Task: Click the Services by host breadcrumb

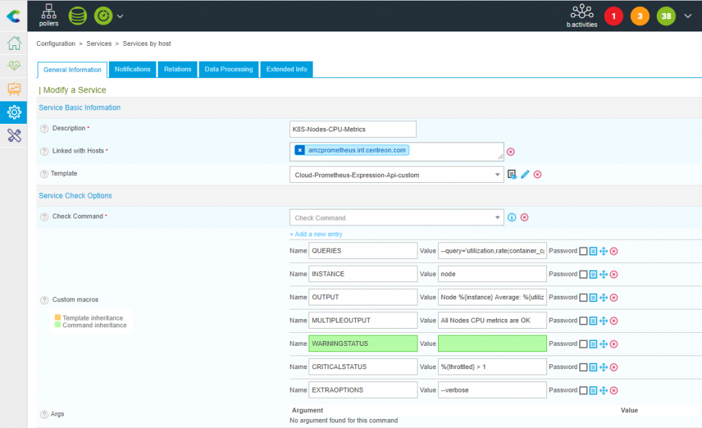Action: click(147, 43)
